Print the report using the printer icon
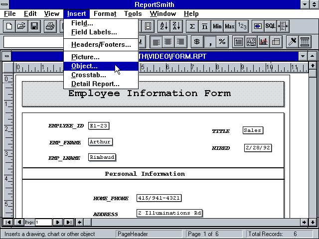Screen dimensions: 319x239 click(x=50, y=26)
